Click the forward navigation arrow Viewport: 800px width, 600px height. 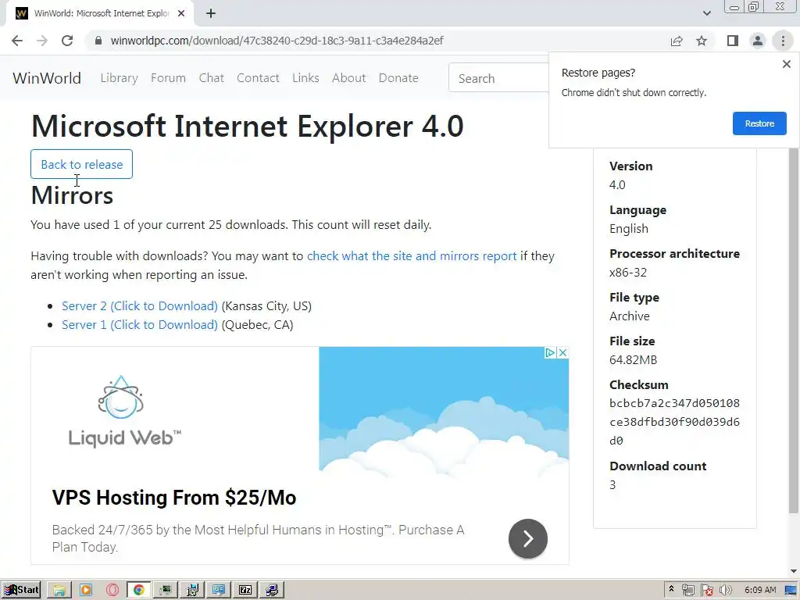coord(42,41)
